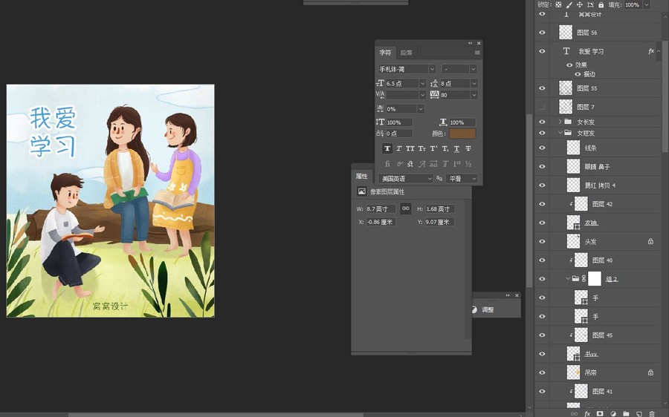Screen dimensions: 669x417
Task: Create a new layer icon
Action: pyautogui.click(x=639, y=413)
